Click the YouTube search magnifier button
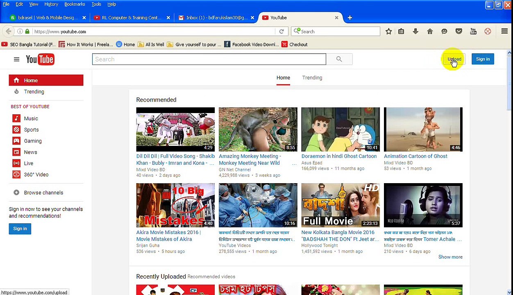Image resolution: width=513 pixels, height=295 pixels. (339, 59)
